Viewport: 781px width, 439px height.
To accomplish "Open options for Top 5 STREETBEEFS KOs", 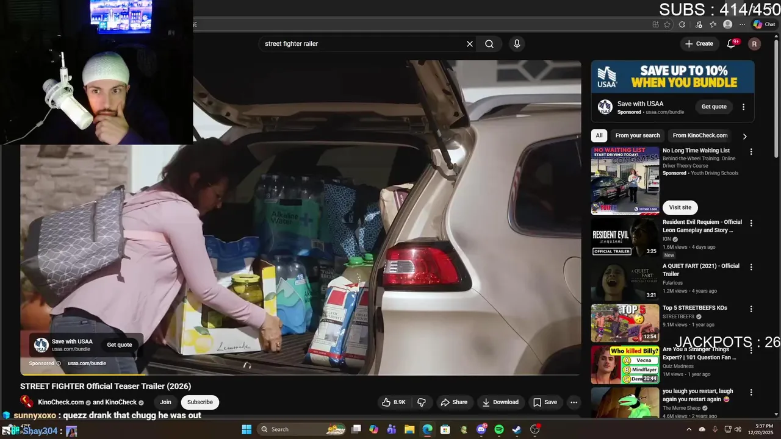I will tap(751, 309).
